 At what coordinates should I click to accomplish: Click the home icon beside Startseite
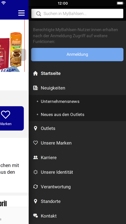(35, 73)
